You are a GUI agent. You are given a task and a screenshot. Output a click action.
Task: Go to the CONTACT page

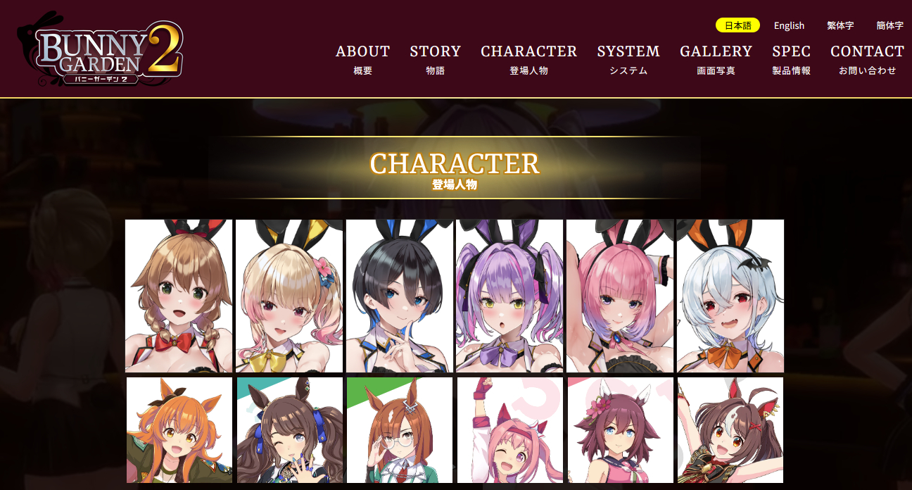pyautogui.click(x=868, y=59)
